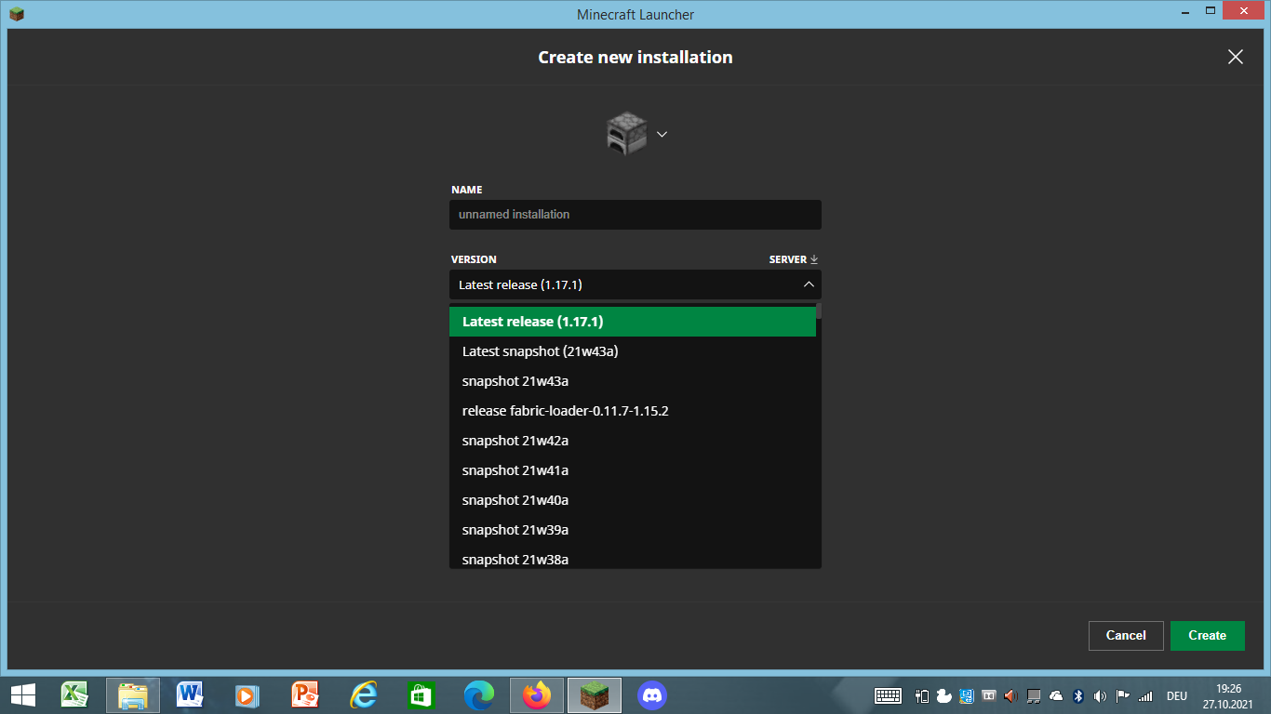Download server via the SERVER link

(x=793, y=259)
